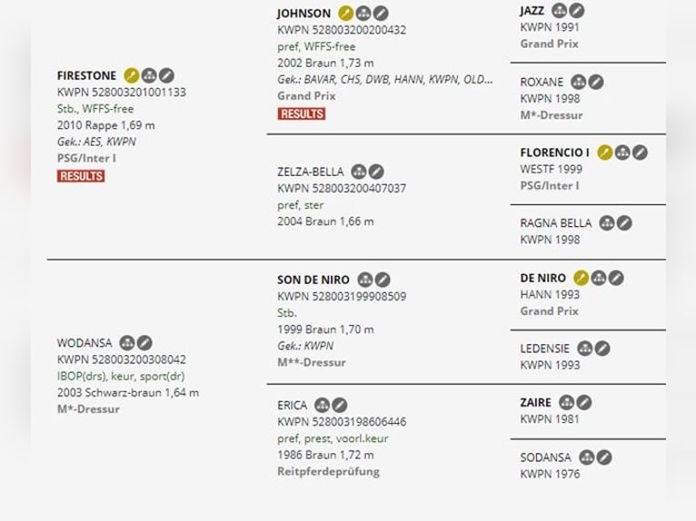
Task: Click the yellow icon next to FIRESTONE
Action: tap(132, 75)
